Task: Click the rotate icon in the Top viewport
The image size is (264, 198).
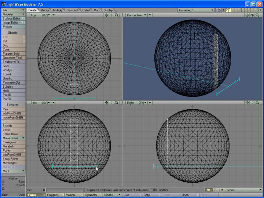Action: click(x=111, y=15)
